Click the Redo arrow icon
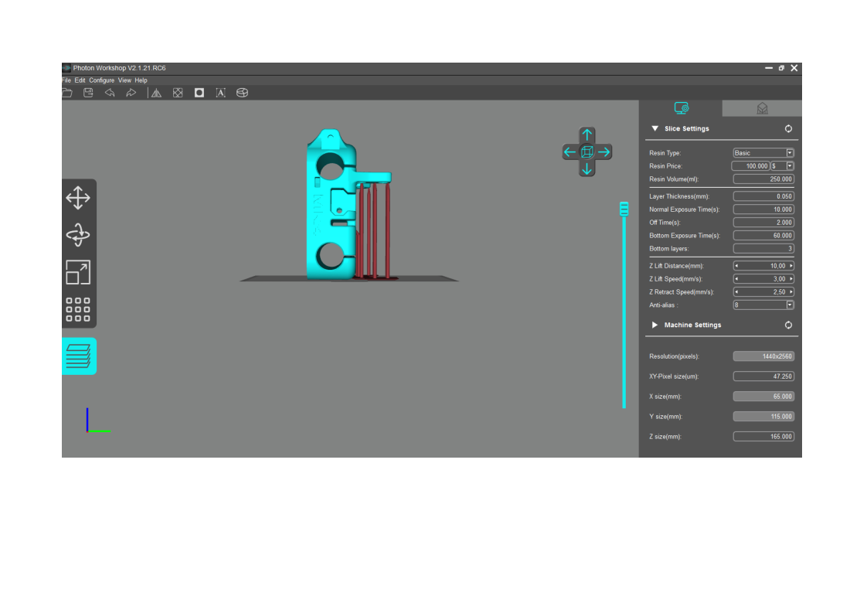This screenshot has height=613, width=867. pyautogui.click(x=131, y=93)
